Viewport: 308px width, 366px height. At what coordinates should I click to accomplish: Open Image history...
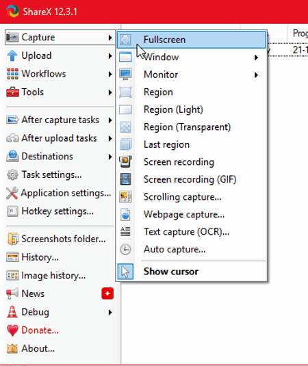pyautogui.click(x=60, y=276)
